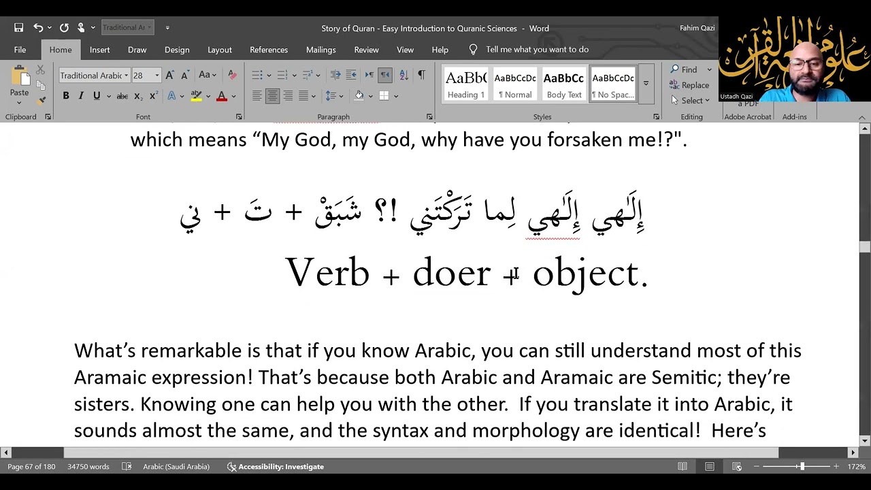The image size is (871, 490).
Task: Apply red font color
Action: [x=221, y=96]
